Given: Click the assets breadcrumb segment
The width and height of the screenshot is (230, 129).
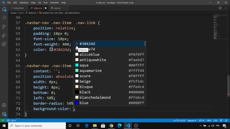Looking at the screenshot, I should pyautogui.click(x=14, y=13).
